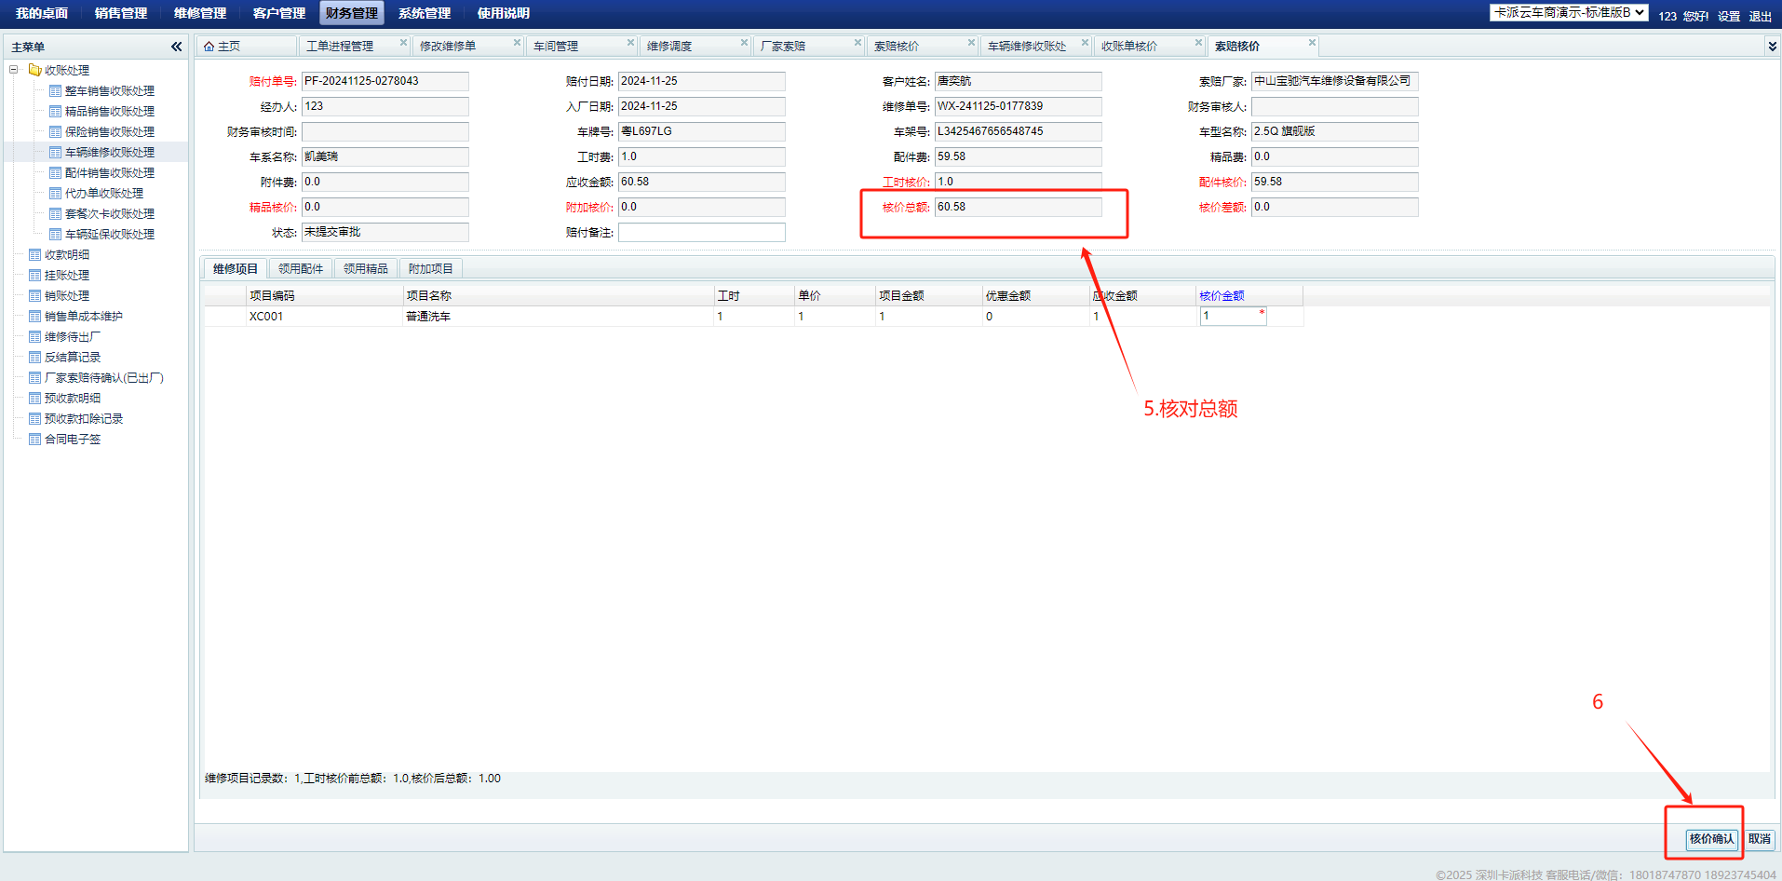Viewport: 1782px width, 881px height.
Task: Open the tab list dropdown arrow
Action: (x=1771, y=47)
